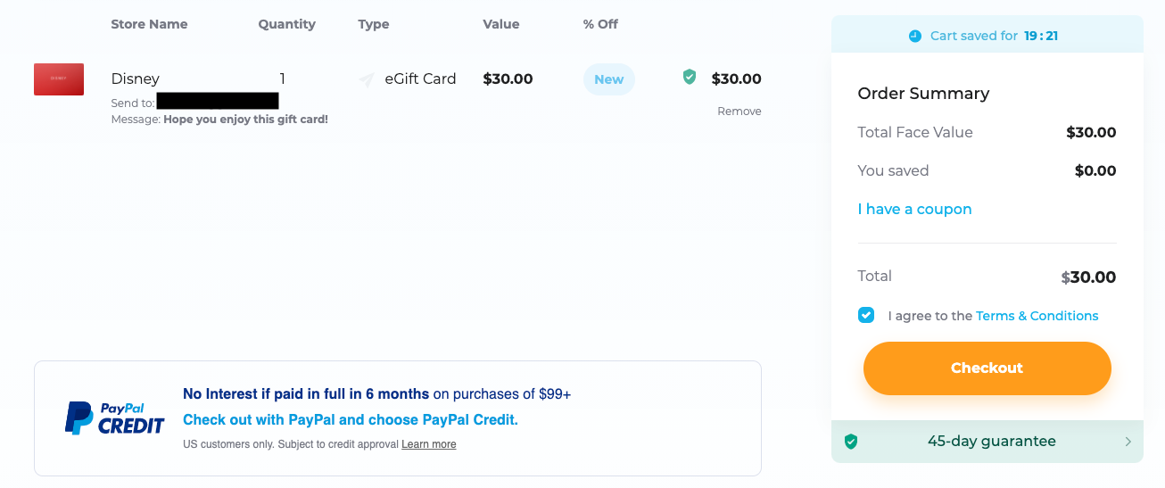The width and height of the screenshot is (1165, 488).
Task: Click the Disney store name text
Action: [x=135, y=79]
